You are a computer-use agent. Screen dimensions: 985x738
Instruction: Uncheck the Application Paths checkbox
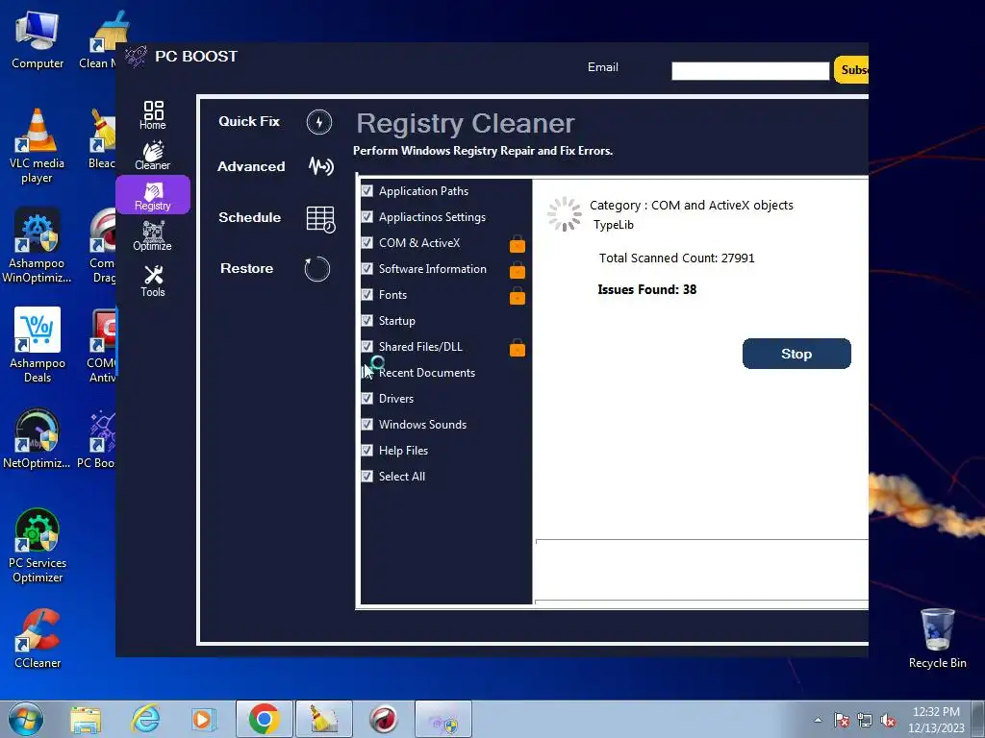click(x=367, y=191)
